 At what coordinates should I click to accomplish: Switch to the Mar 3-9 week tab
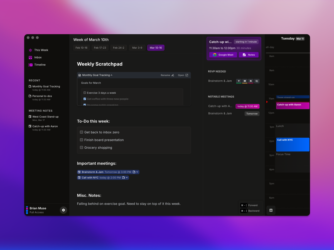click(137, 48)
